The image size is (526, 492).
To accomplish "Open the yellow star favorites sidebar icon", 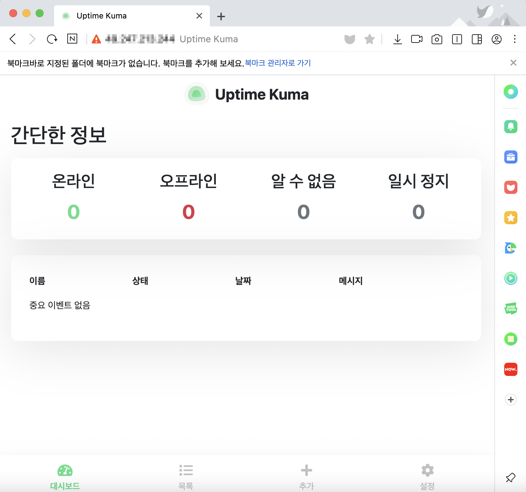I will [511, 218].
